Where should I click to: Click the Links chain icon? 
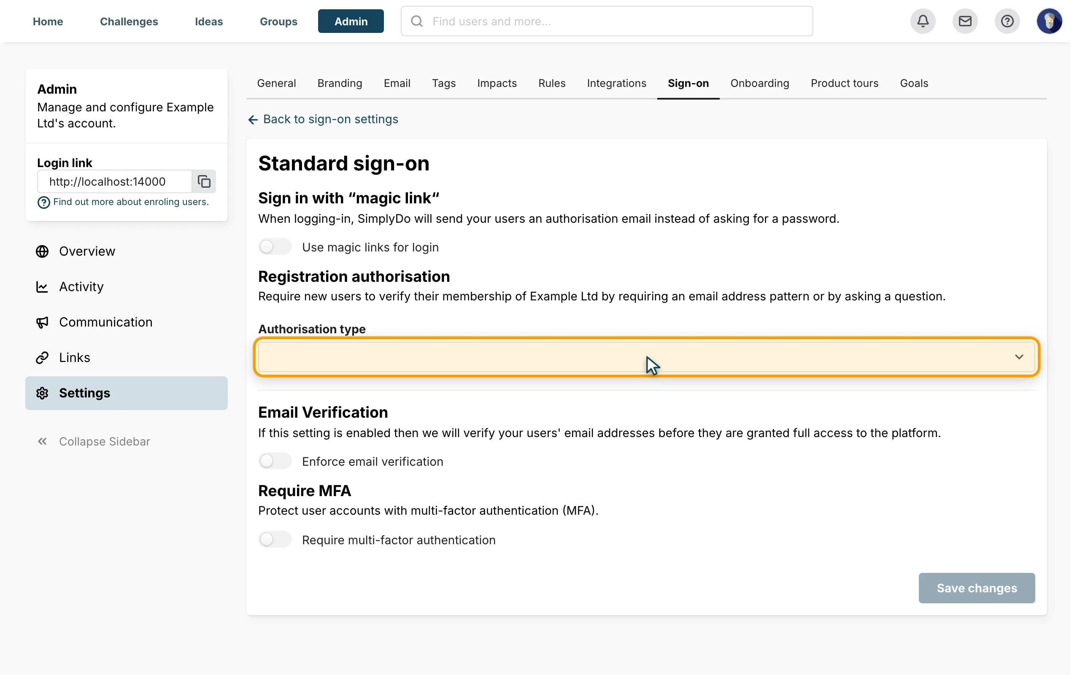pyautogui.click(x=42, y=358)
